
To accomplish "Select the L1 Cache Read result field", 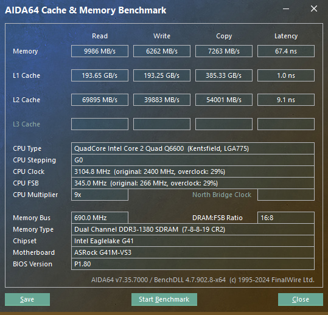I will 100,75.
